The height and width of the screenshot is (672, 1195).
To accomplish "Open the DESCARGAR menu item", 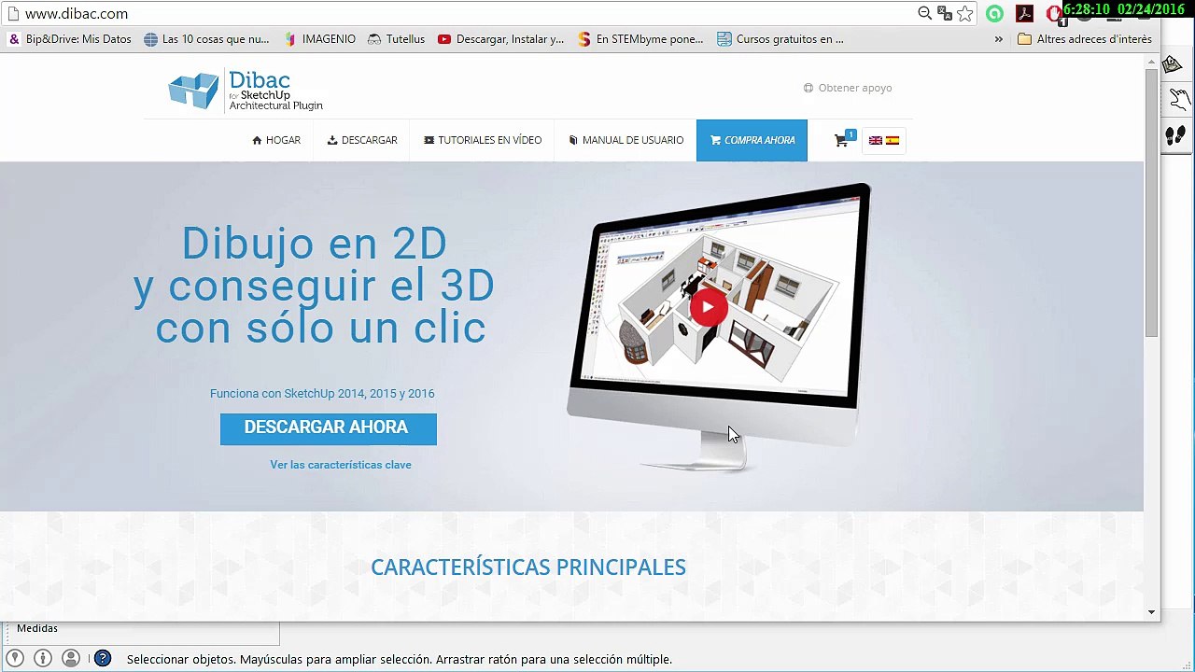I will coord(362,140).
